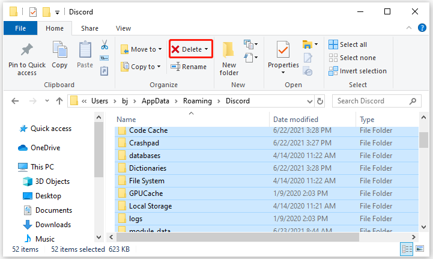Click AppData in the address path
Viewport: 433px width, 259px height.
155,101
